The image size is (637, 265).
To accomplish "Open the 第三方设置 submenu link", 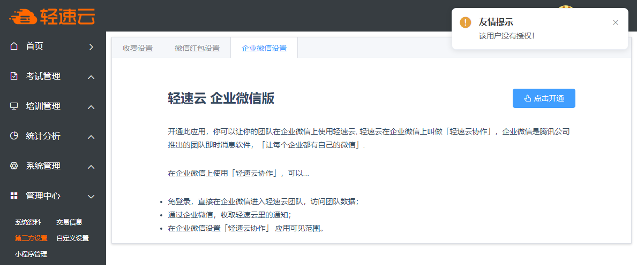I will 31,238.
